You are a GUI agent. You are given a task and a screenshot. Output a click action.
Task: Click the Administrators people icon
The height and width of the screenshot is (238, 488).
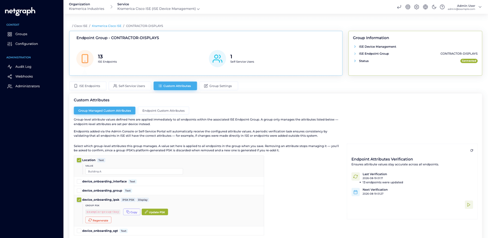[10, 86]
